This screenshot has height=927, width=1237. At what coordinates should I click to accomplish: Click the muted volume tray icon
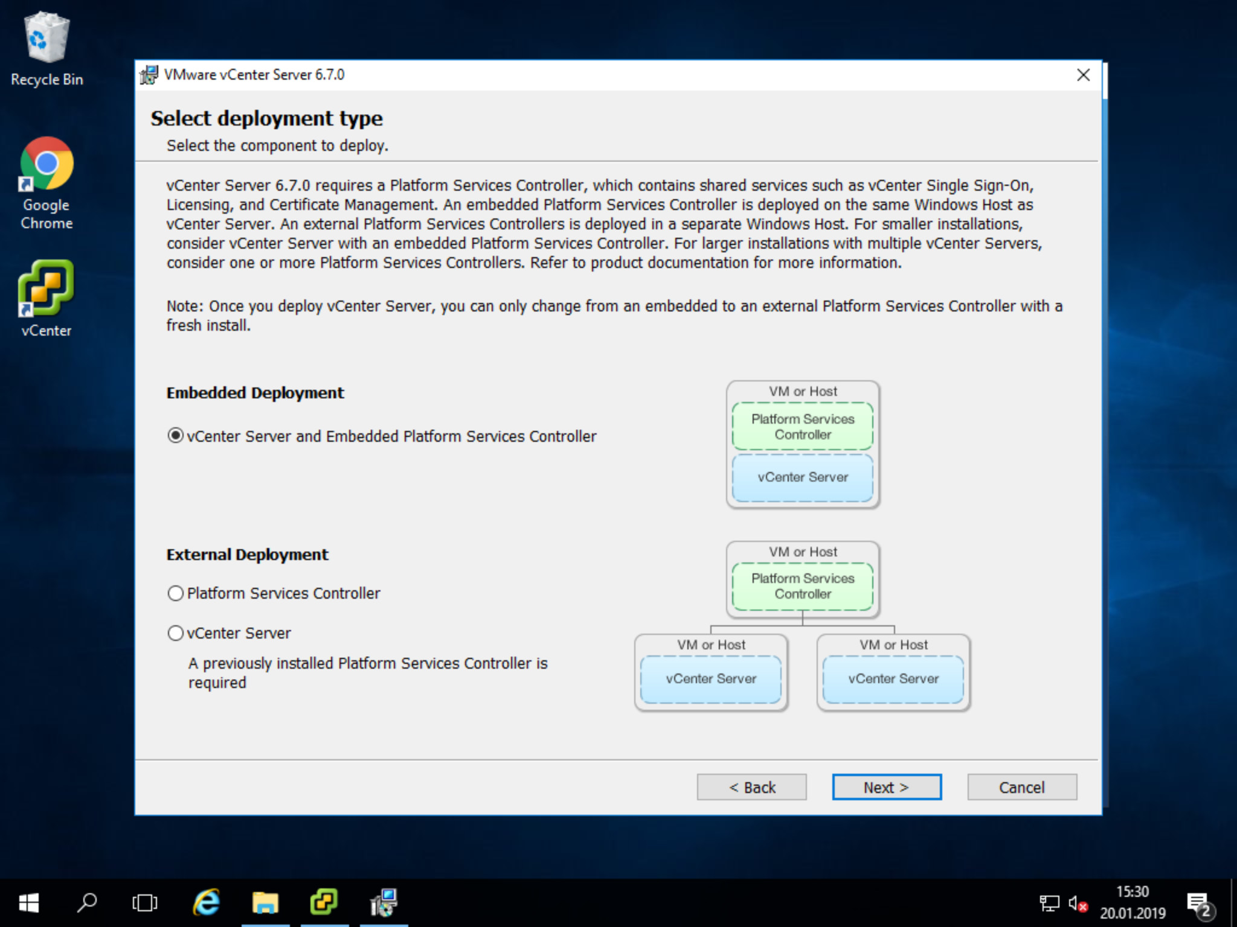(x=1078, y=903)
